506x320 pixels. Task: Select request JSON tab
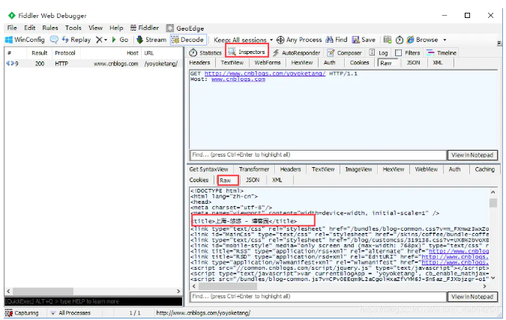[413, 63]
